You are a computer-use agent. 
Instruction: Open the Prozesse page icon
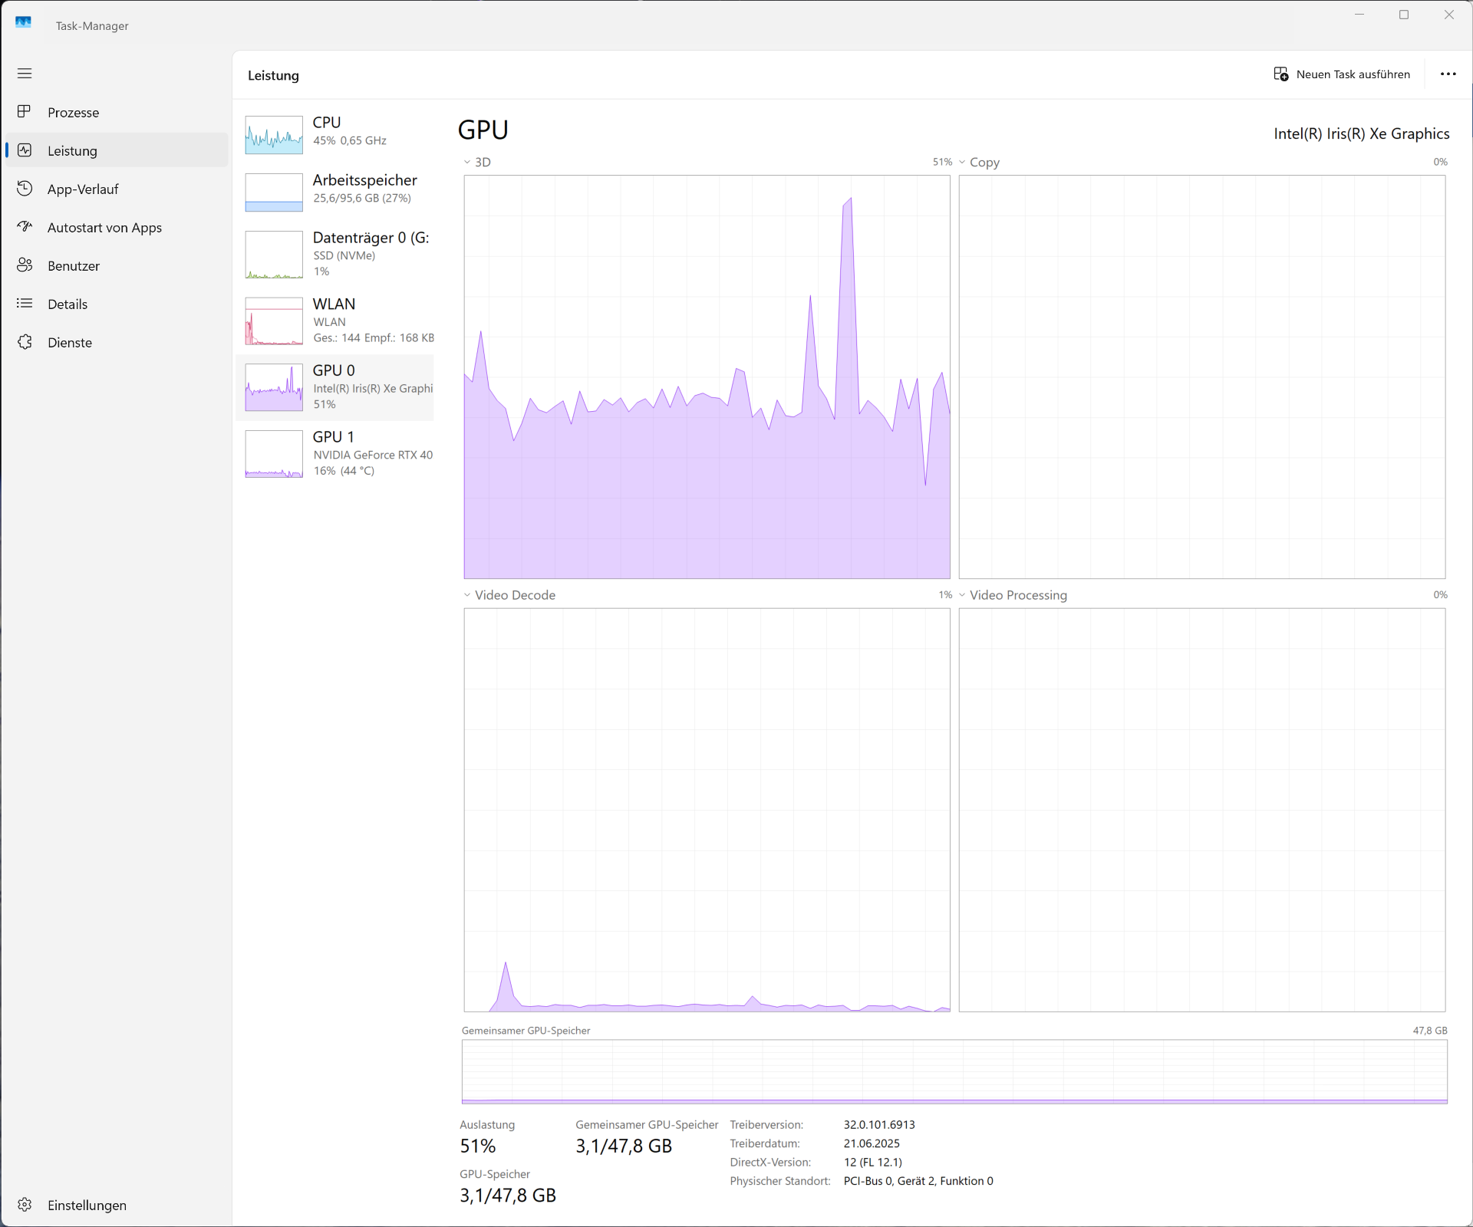(x=25, y=112)
